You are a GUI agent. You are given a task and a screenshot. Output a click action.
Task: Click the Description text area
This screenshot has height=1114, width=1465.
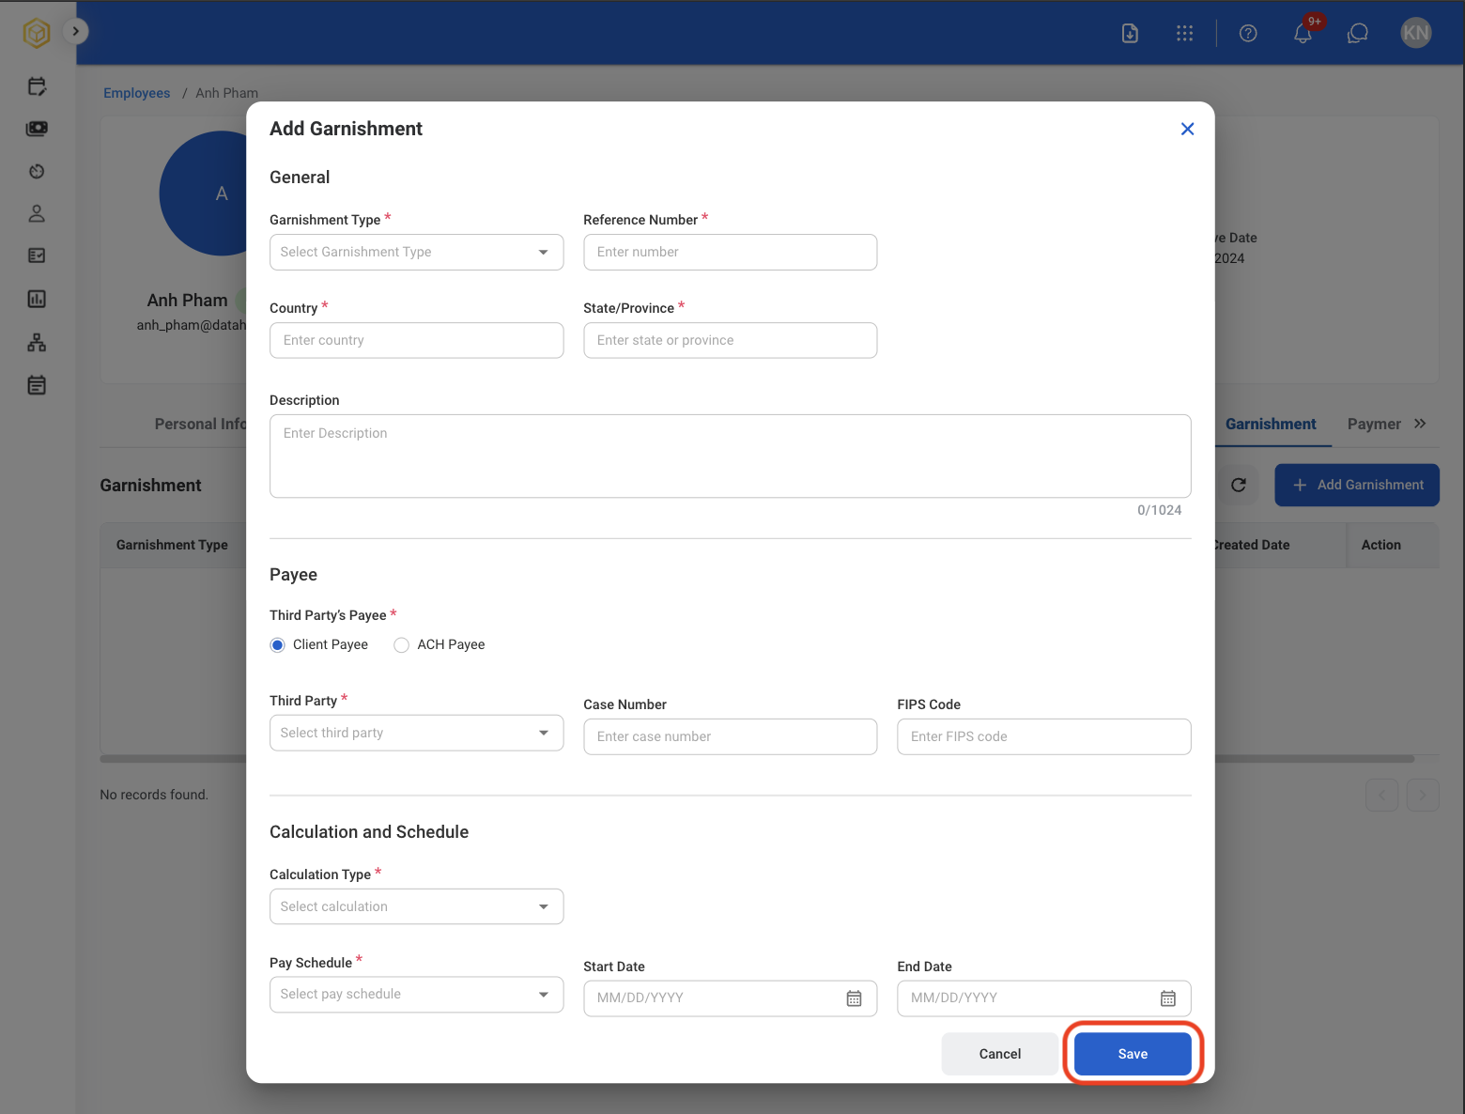[730, 456]
